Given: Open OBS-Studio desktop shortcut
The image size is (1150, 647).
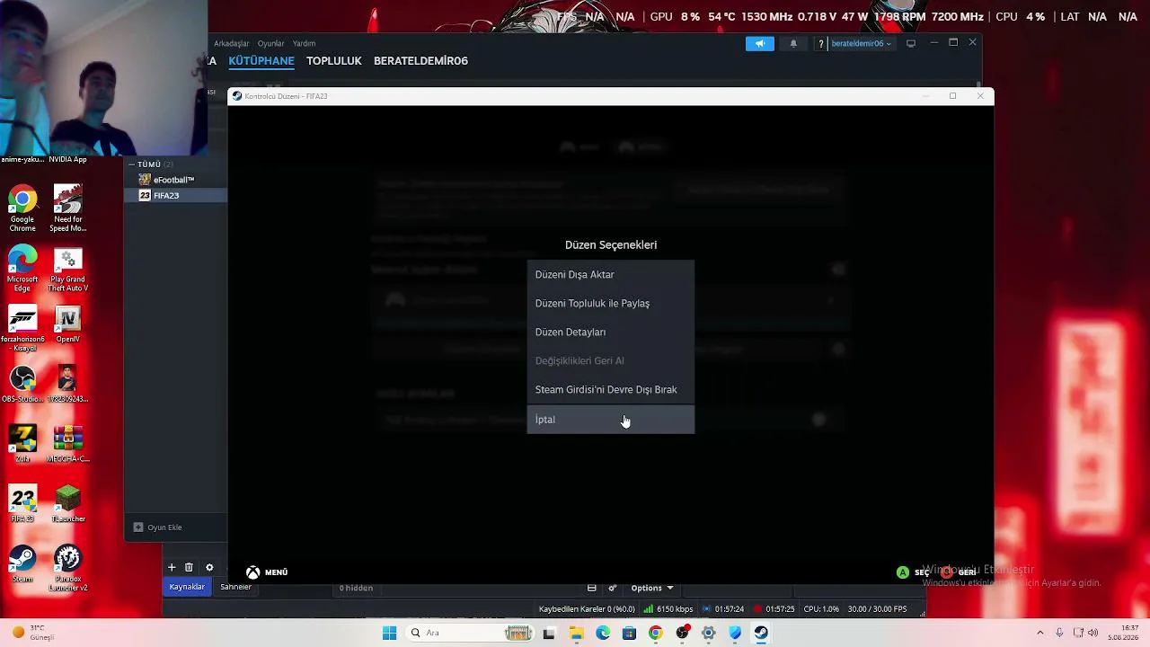Looking at the screenshot, I should pos(22,385).
